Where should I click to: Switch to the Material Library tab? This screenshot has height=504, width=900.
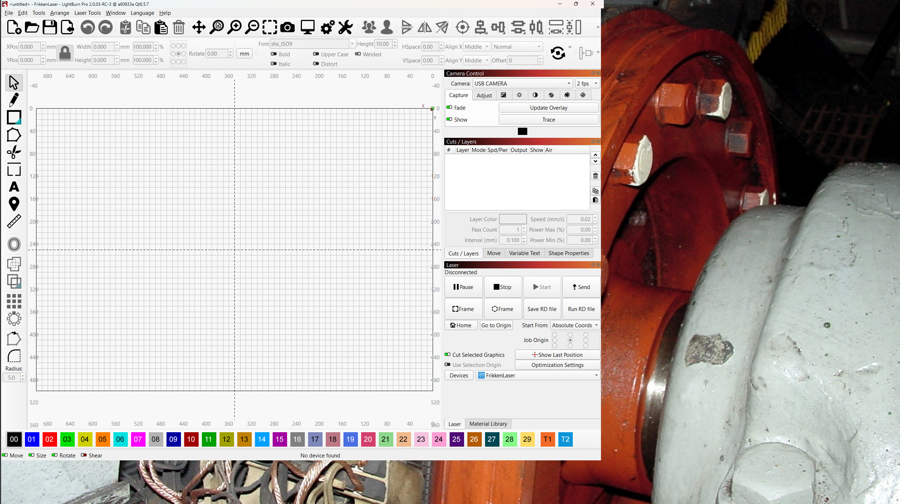click(x=488, y=424)
